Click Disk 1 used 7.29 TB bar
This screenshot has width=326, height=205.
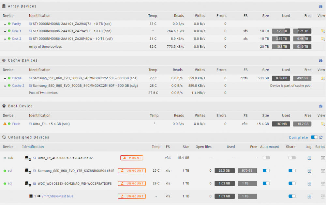(281, 31)
